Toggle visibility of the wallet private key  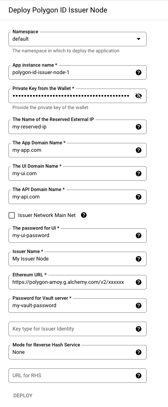click(139, 96)
